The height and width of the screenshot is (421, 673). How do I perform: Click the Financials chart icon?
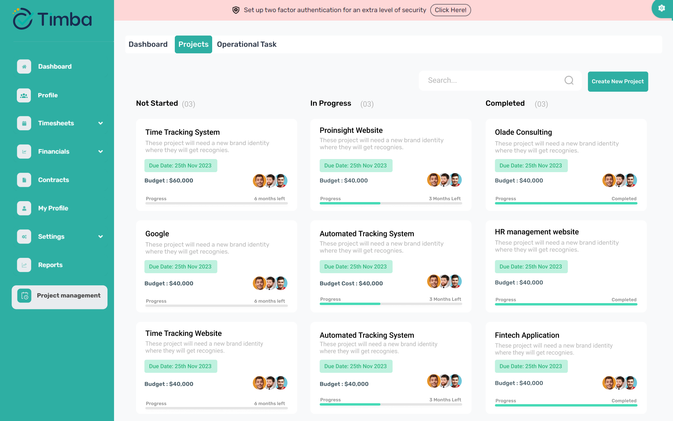click(24, 152)
